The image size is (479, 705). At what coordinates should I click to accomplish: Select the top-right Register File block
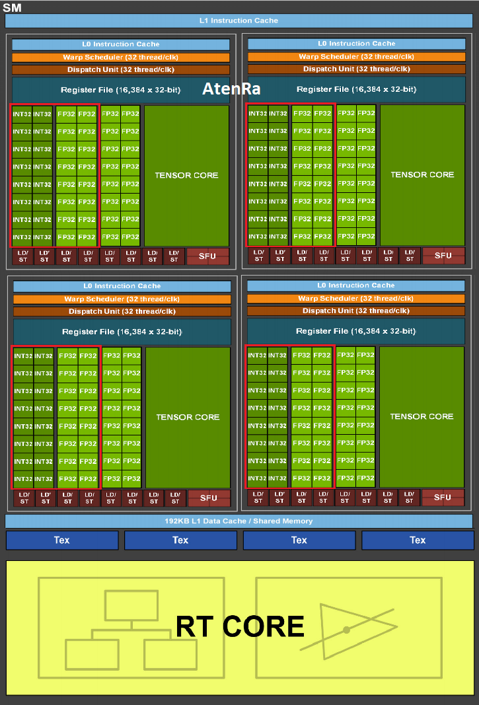pos(357,89)
